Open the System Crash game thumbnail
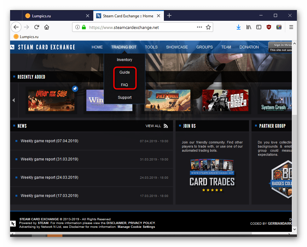The image size is (307, 247). (x=276, y=100)
